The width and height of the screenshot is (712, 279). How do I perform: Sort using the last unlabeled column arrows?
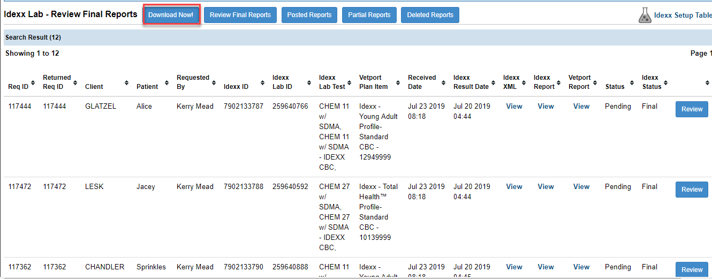click(707, 83)
